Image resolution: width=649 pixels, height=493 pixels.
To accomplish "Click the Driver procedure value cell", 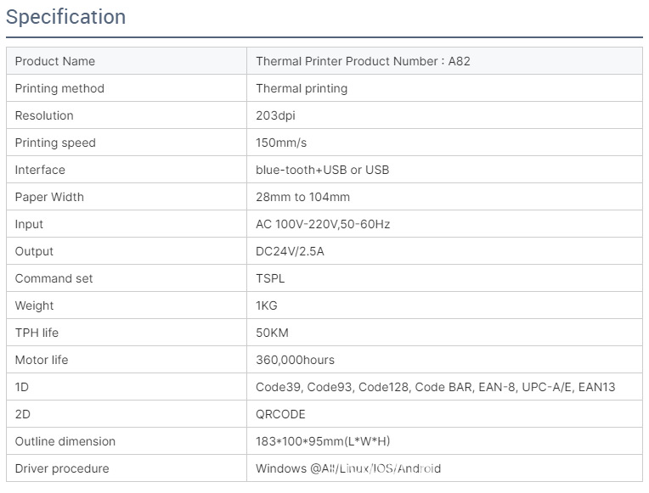I will [348, 468].
